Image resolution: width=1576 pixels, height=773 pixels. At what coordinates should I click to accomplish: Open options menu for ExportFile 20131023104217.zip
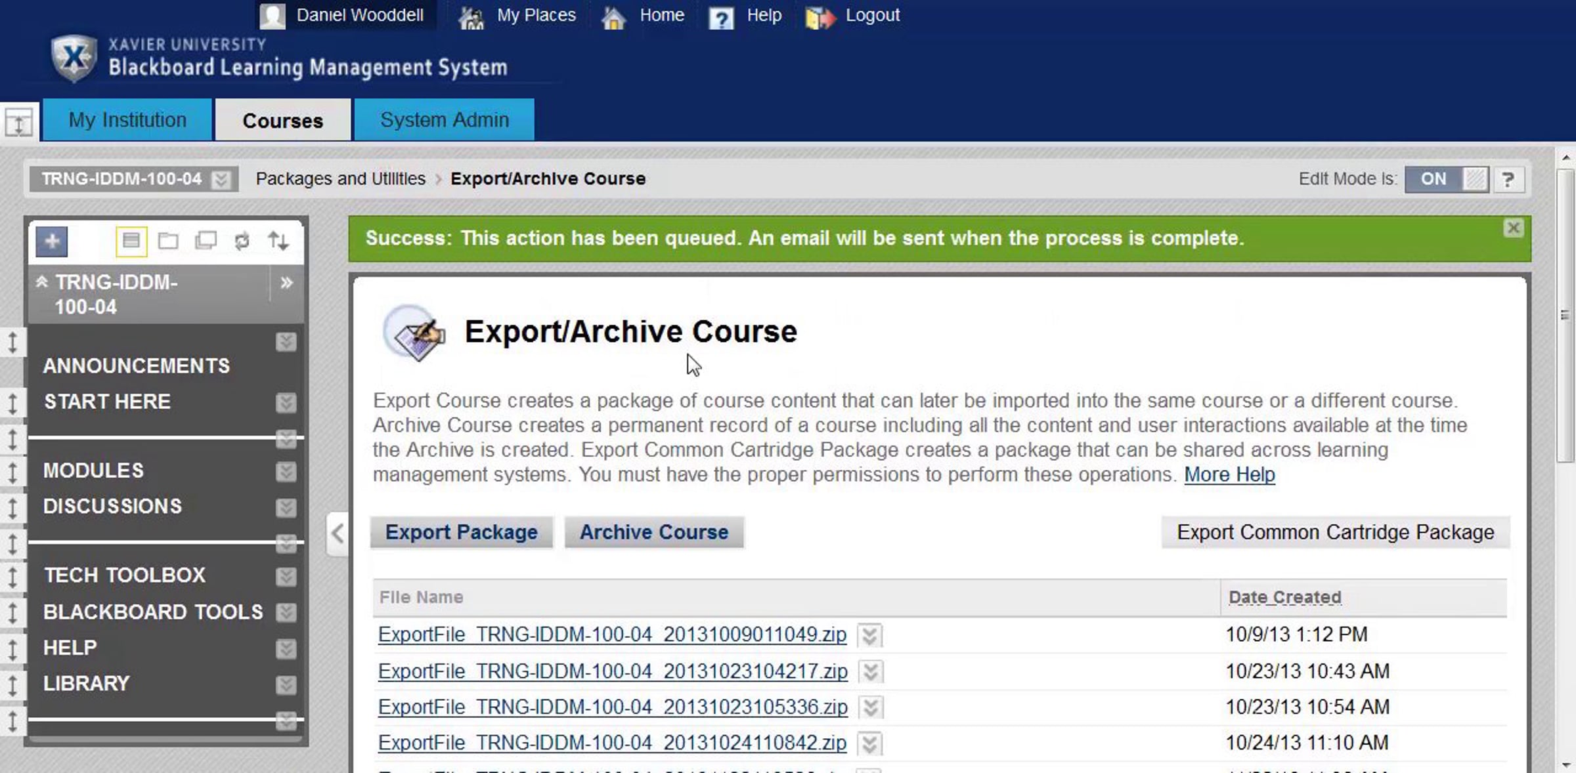[871, 671]
